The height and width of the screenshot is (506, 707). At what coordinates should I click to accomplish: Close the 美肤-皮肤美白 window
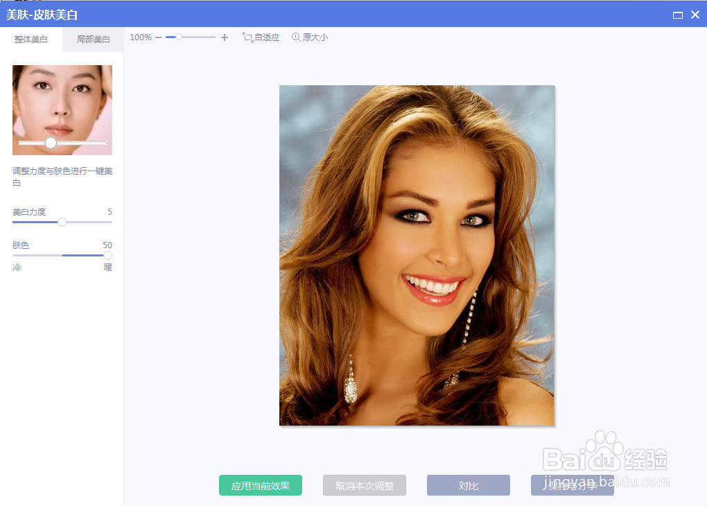[x=695, y=15]
